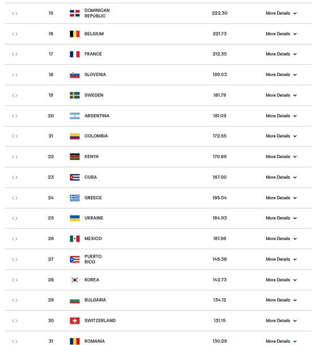Click the Belgium flag icon

[75, 33]
